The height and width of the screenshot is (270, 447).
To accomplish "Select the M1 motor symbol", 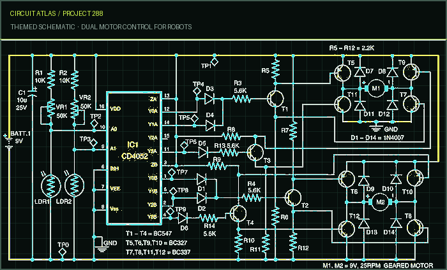I will point(376,89).
